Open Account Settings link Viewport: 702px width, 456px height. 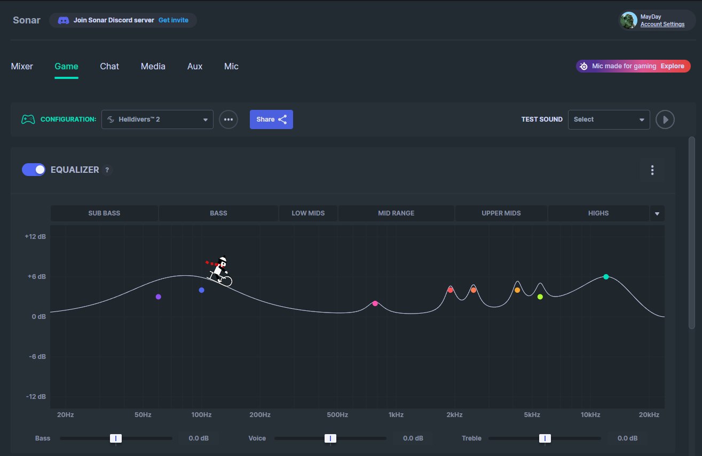[662, 24]
